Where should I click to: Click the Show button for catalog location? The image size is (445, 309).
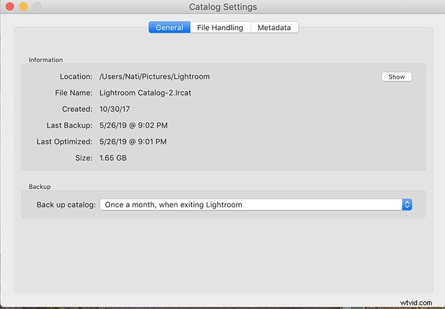tap(397, 76)
